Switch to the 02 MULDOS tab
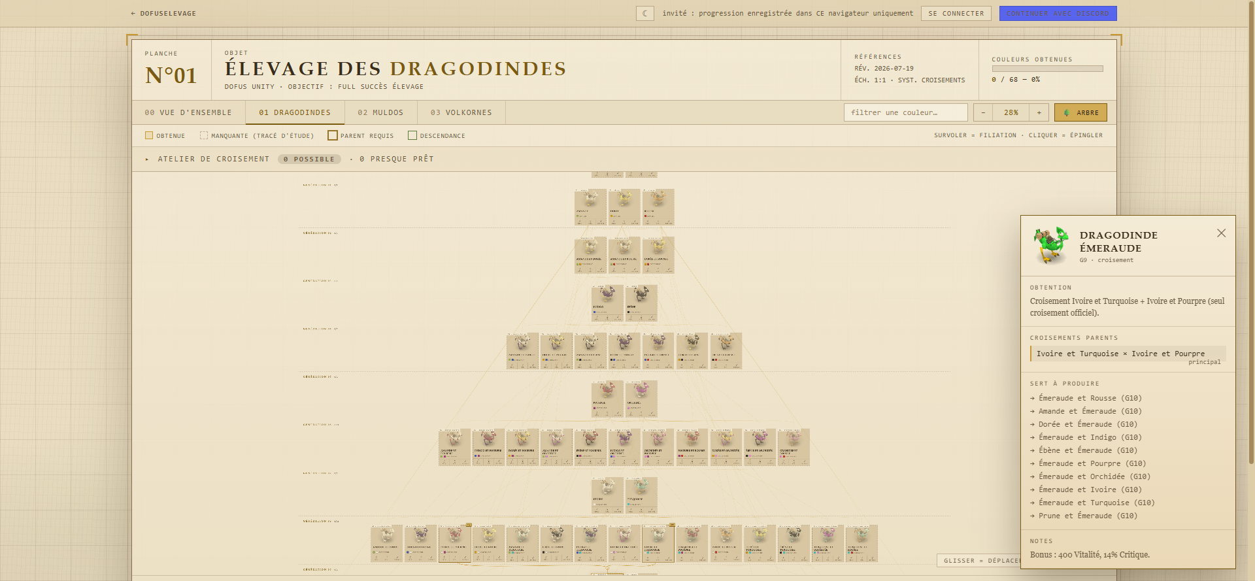This screenshot has height=581, width=1255. [380, 112]
